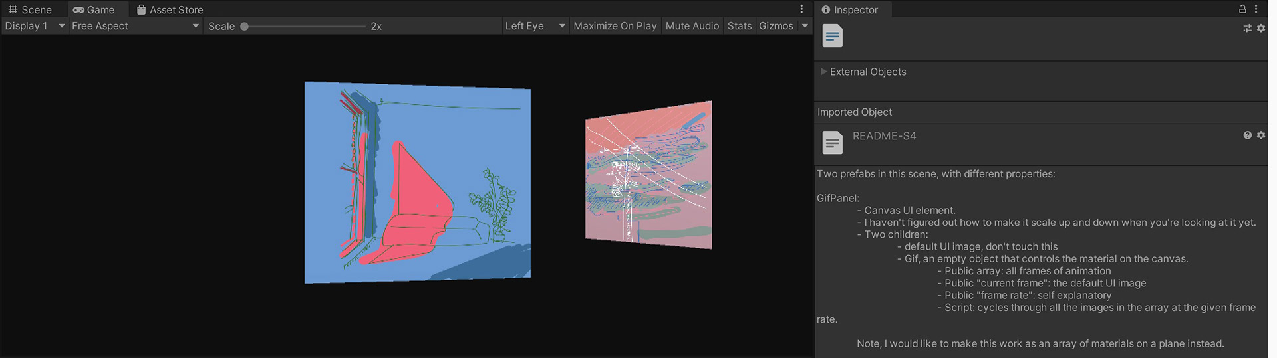The height and width of the screenshot is (358, 1277).
Task: Click the README-S4 title text
Action: [x=884, y=136]
